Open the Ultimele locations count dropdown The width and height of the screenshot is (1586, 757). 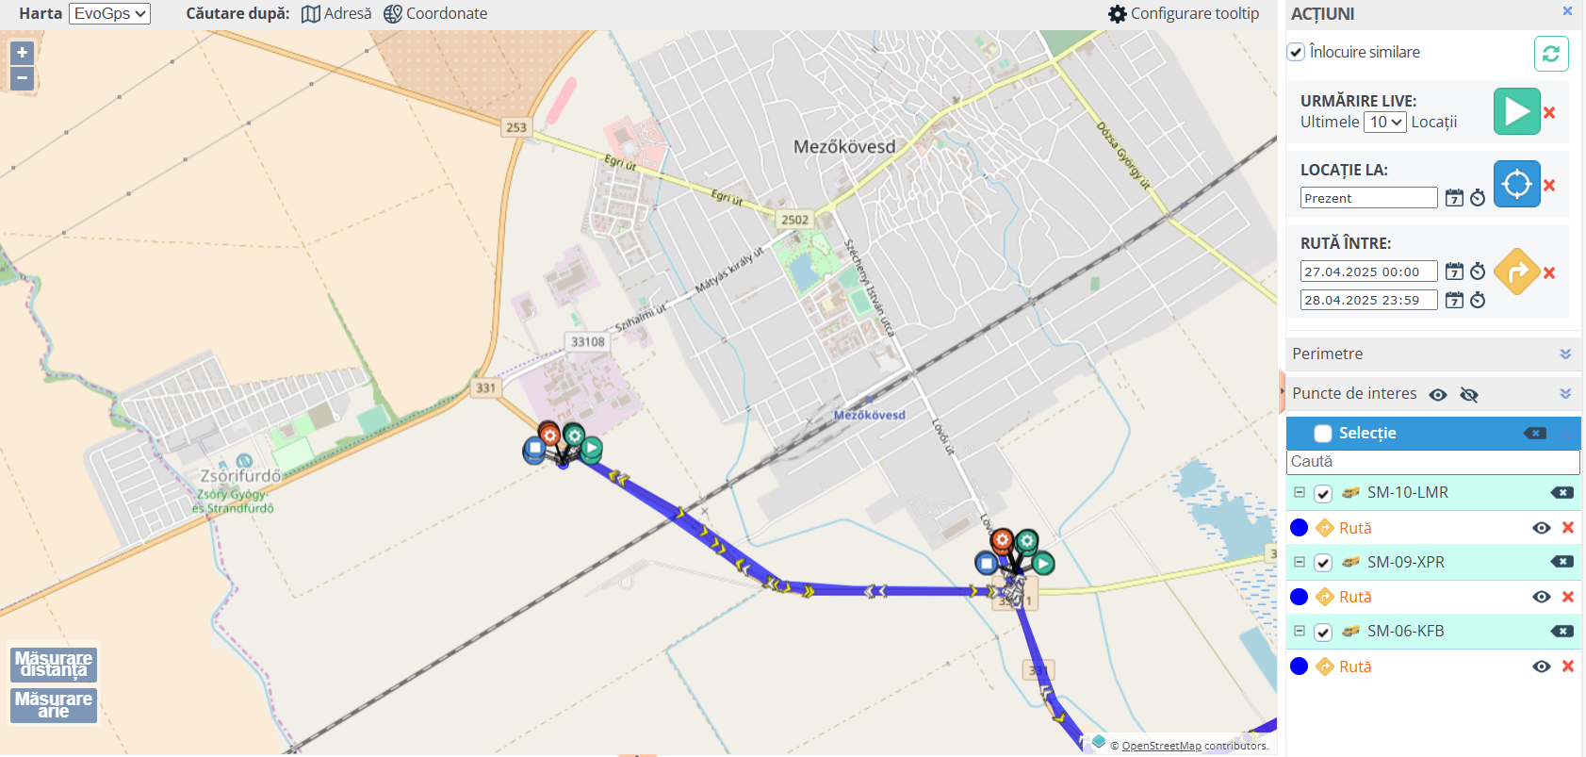[x=1384, y=122]
